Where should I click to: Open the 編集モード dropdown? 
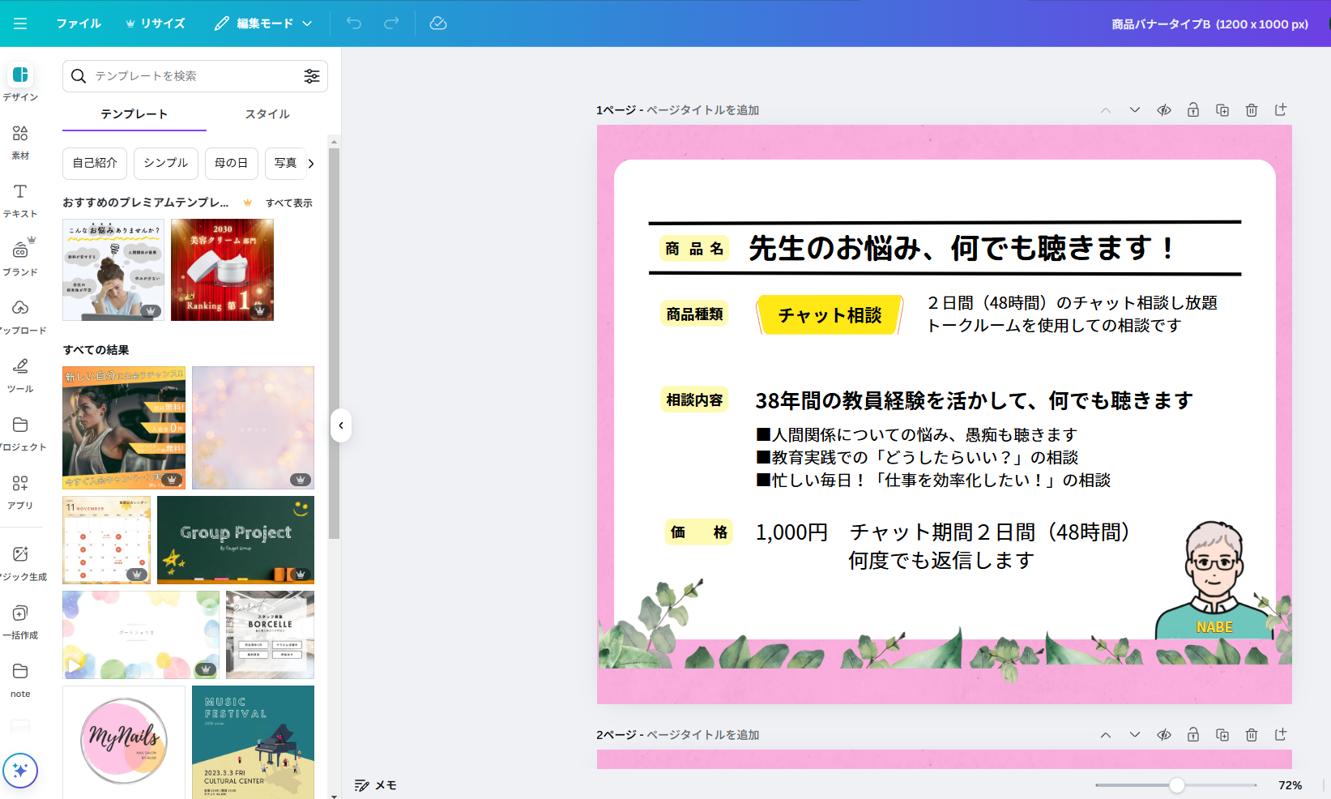[x=263, y=23]
